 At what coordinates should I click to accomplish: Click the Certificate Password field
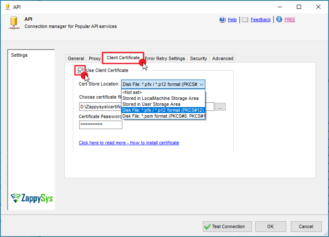[x=100, y=125]
